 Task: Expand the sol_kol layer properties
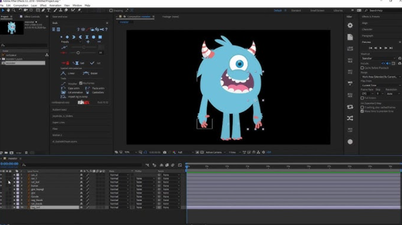[14, 182]
